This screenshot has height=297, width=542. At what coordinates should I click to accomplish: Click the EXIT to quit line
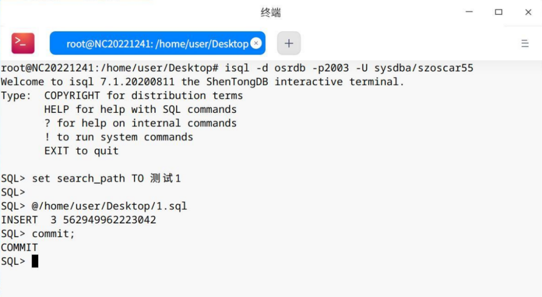(x=81, y=150)
